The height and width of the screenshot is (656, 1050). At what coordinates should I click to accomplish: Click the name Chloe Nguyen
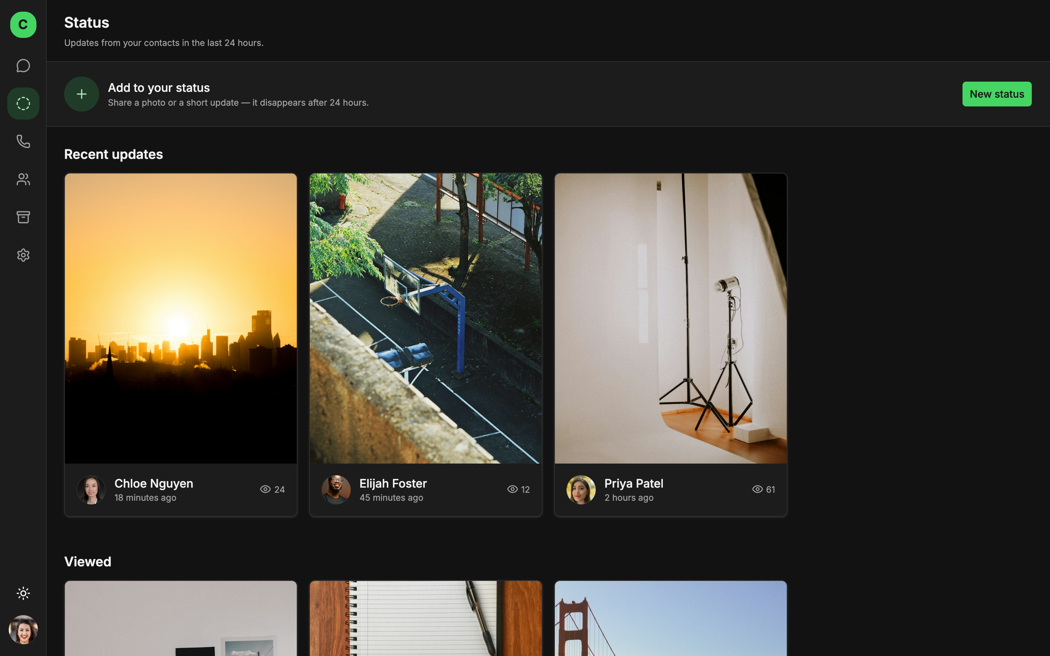(153, 483)
